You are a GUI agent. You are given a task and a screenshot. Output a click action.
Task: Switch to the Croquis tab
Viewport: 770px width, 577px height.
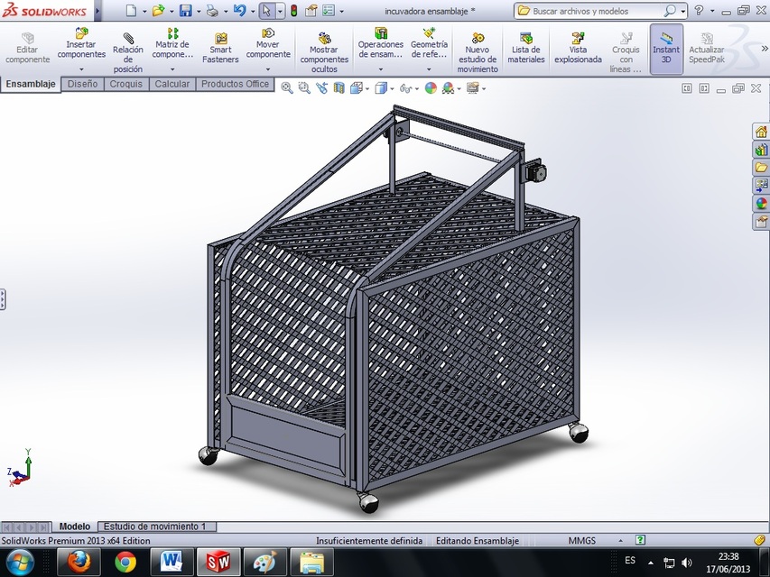[x=125, y=84]
